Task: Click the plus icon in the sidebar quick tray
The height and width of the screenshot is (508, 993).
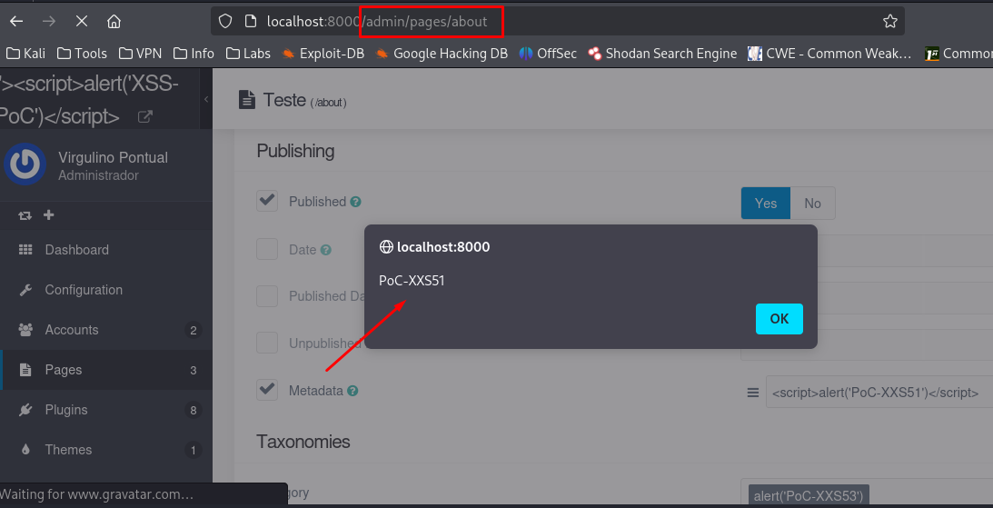Action: pos(49,215)
